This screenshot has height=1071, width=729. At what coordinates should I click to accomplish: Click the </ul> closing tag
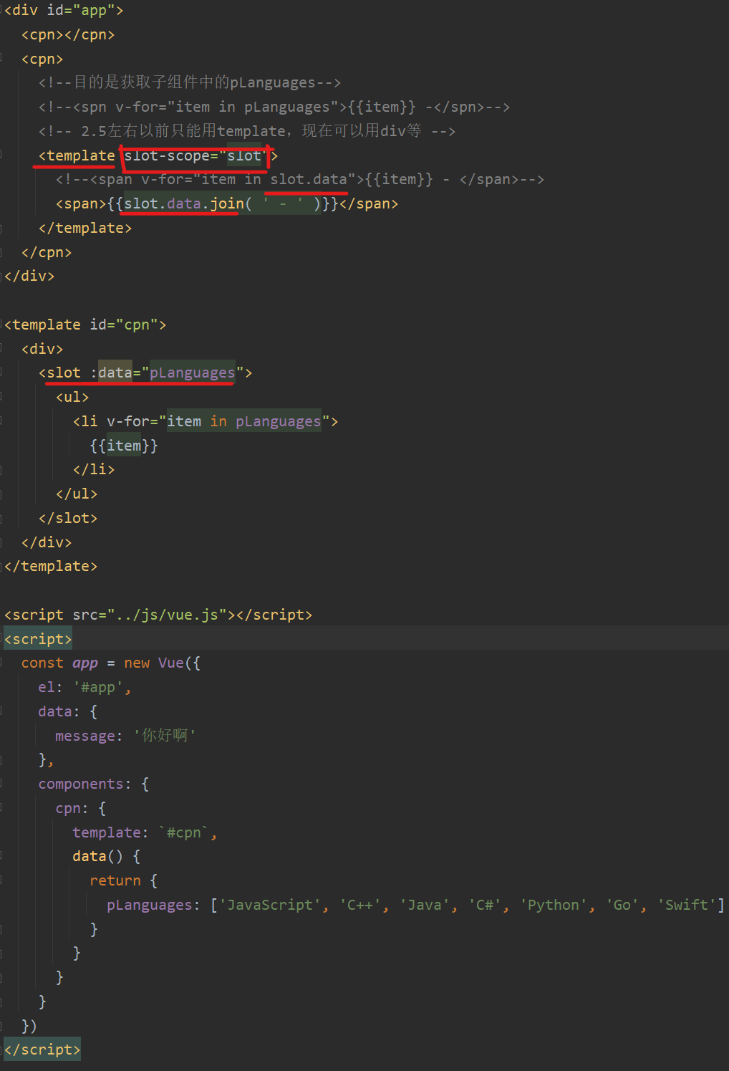77,494
